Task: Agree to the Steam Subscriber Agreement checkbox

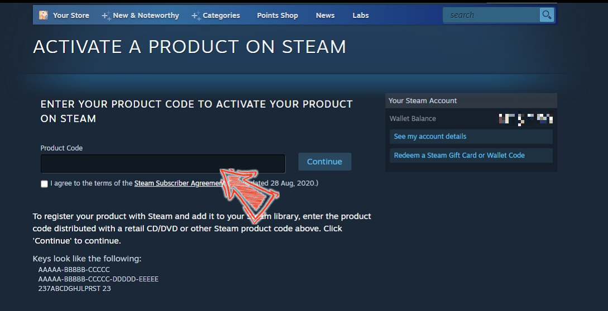Action: [x=44, y=184]
